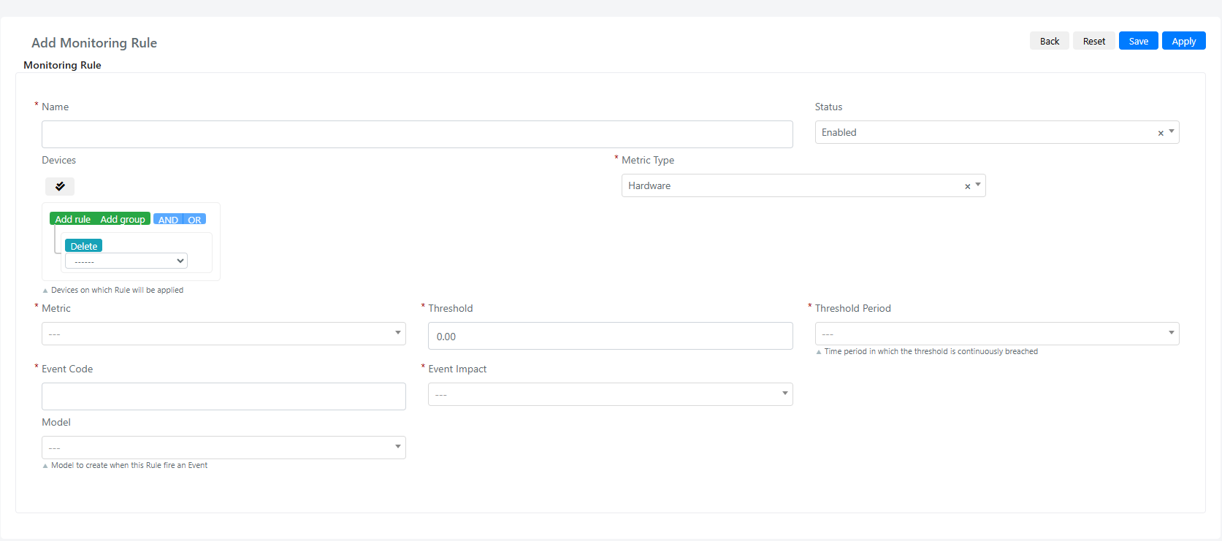Viewport: 1222px width, 541px height.
Task: Click the 'Time period in which the threshold' hint
Action: [931, 351]
